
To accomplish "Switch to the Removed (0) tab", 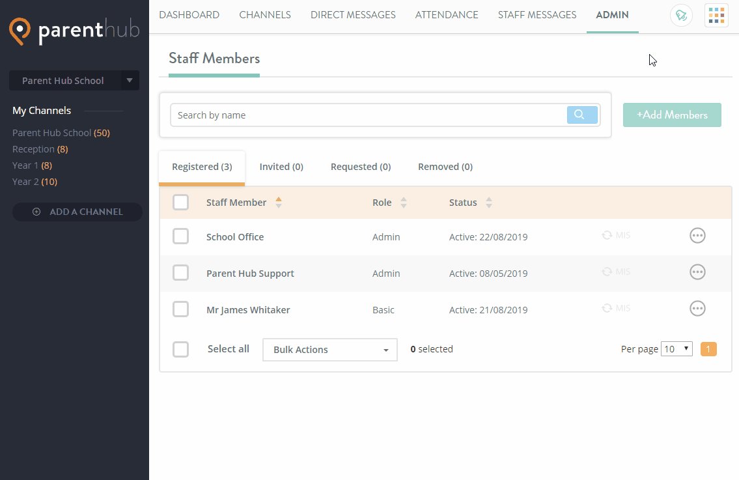I will coord(445,167).
